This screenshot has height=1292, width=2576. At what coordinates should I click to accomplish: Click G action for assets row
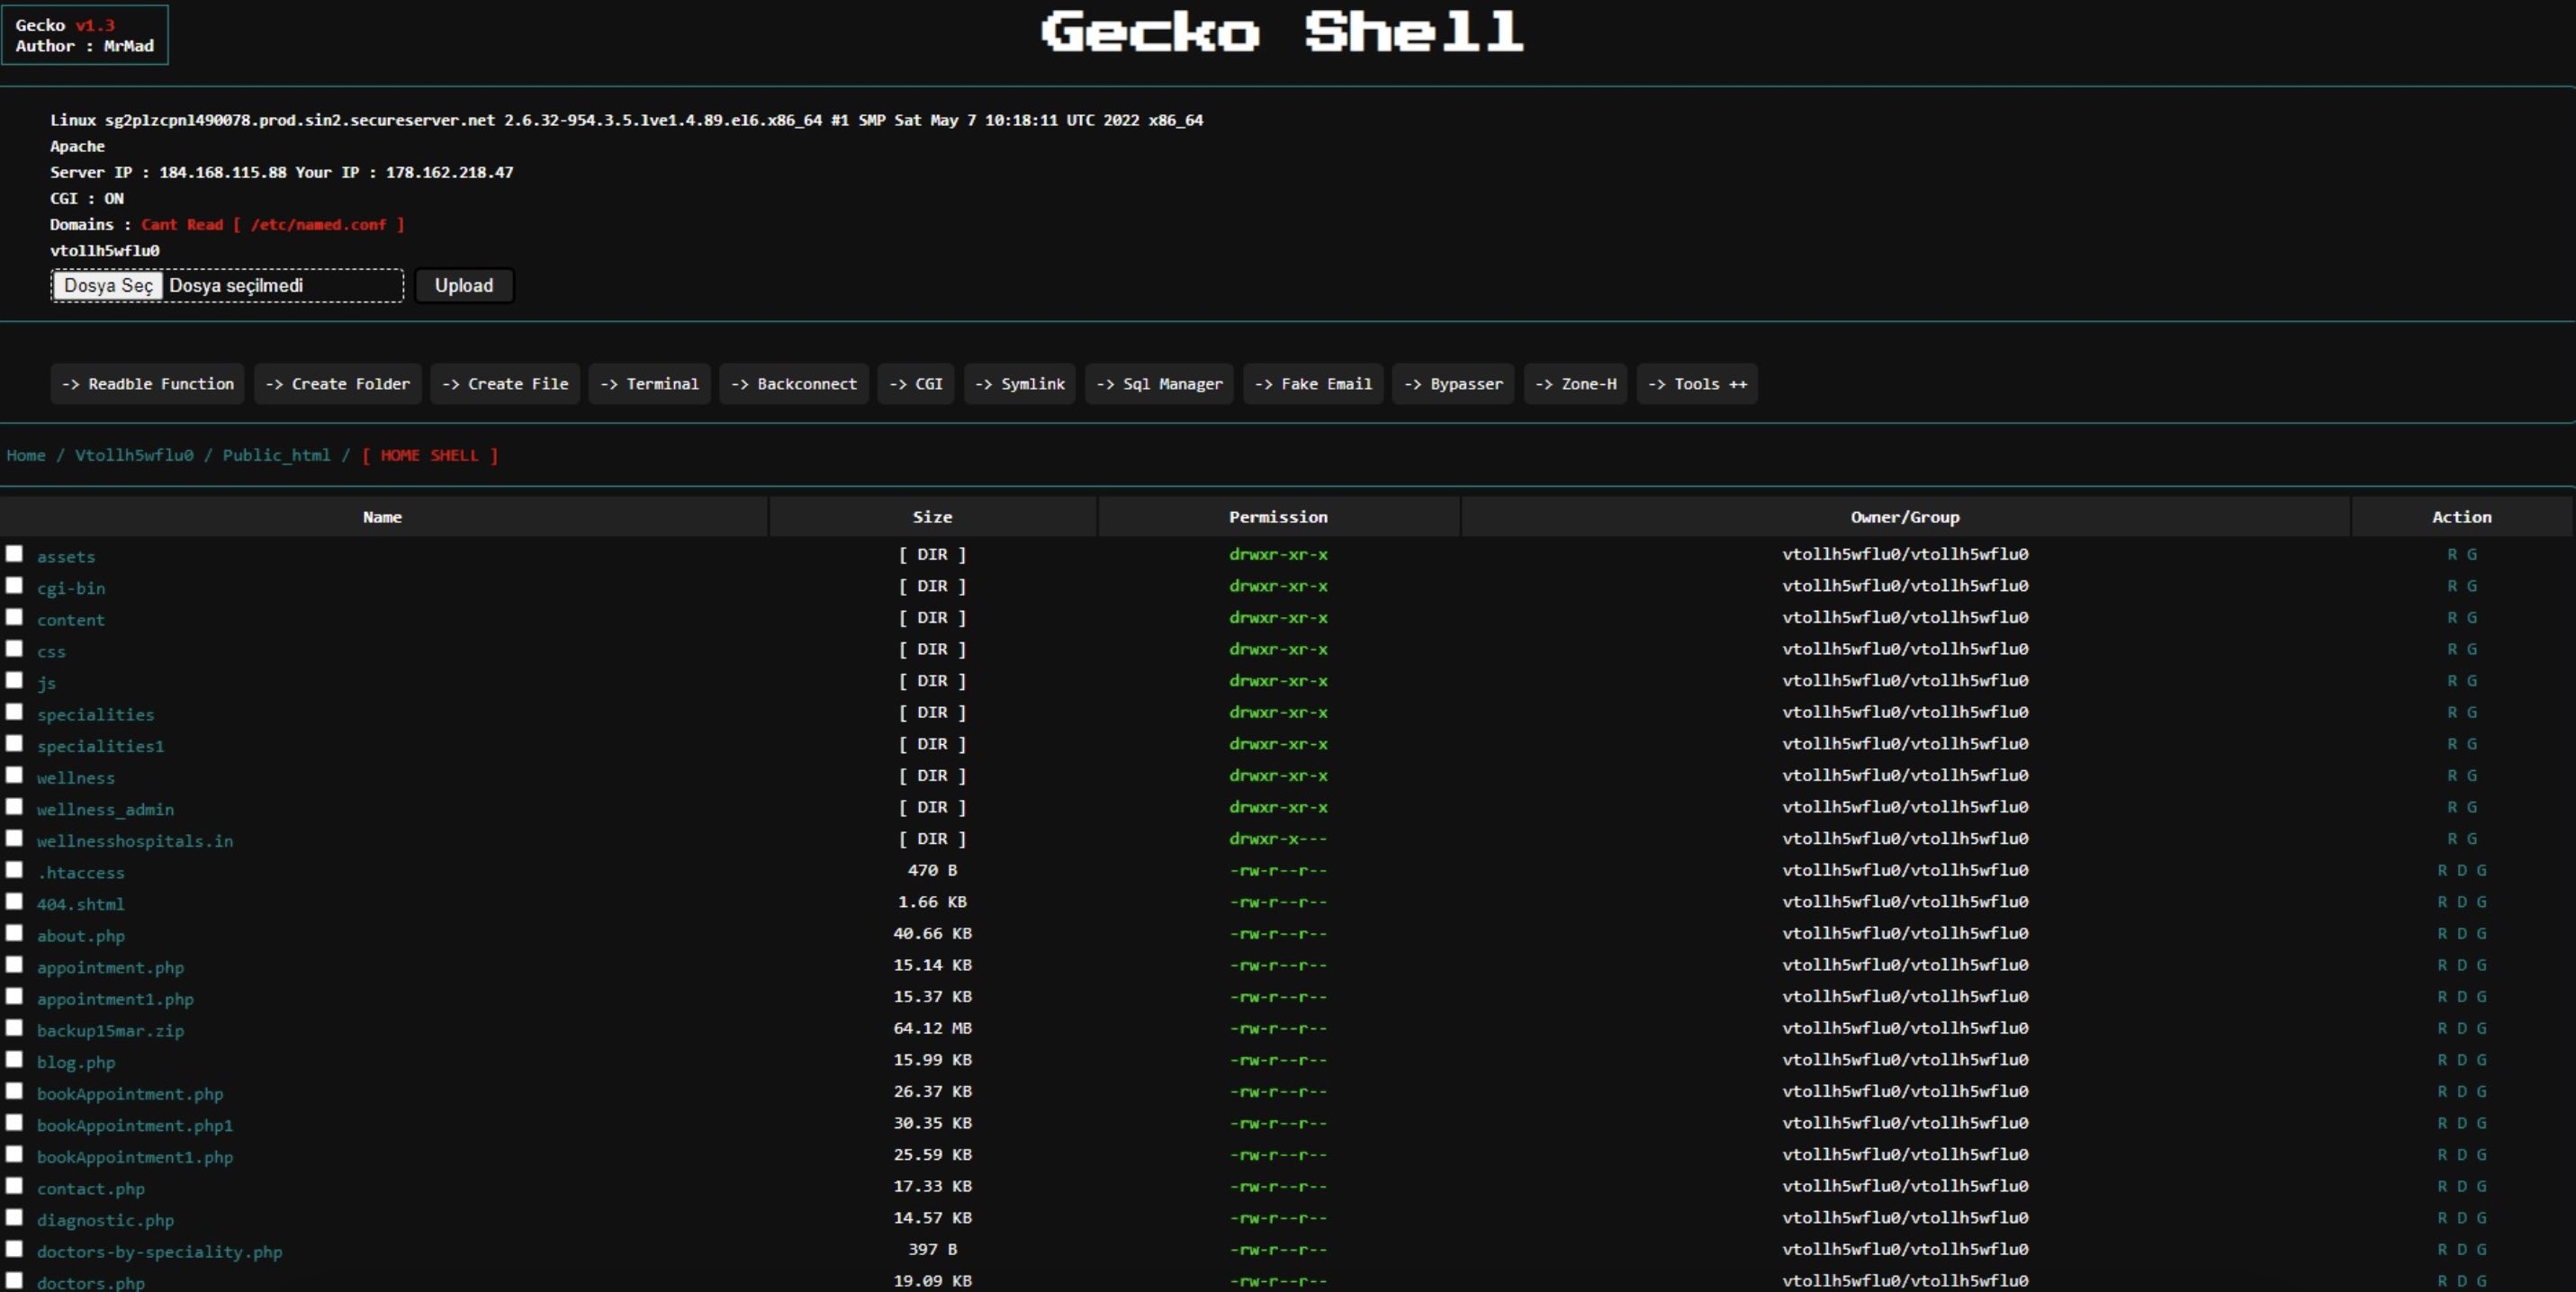(x=2472, y=553)
